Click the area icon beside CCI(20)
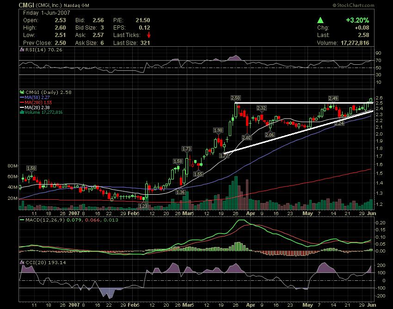The width and height of the screenshot is (393, 309). pos(22,262)
